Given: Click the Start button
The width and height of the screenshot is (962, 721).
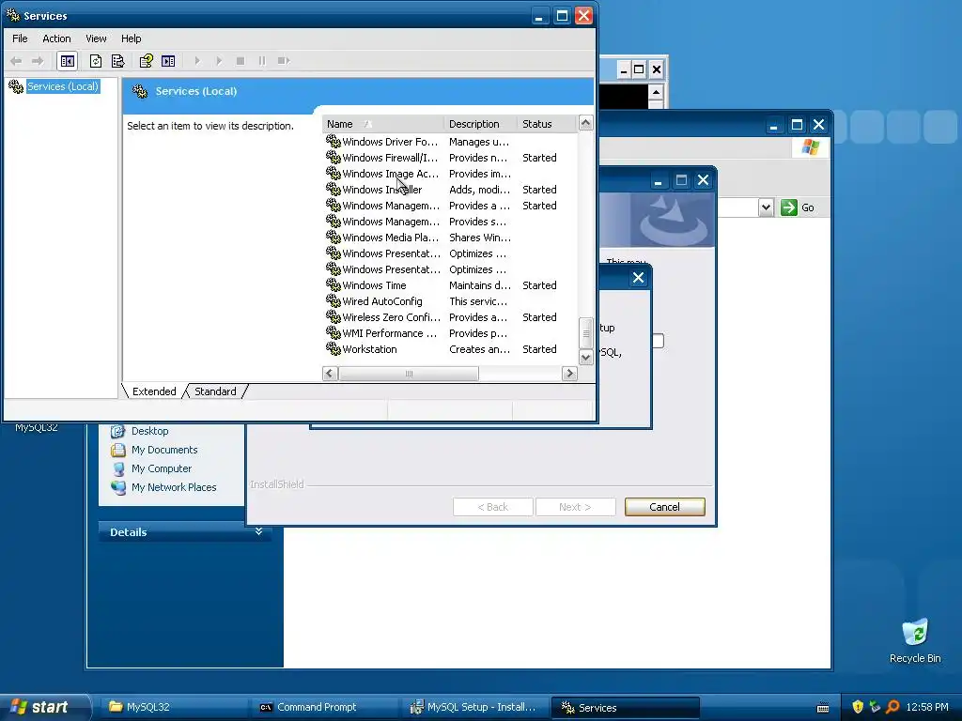Looking at the screenshot, I should pos(44,707).
